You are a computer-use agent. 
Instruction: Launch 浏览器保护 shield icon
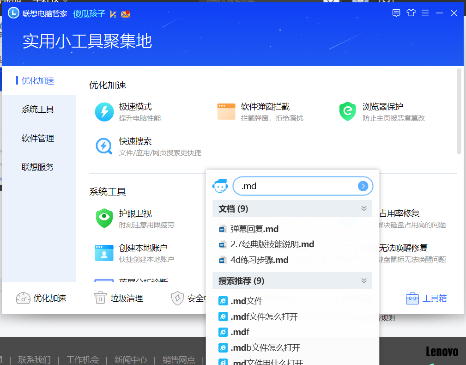point(347,112)
